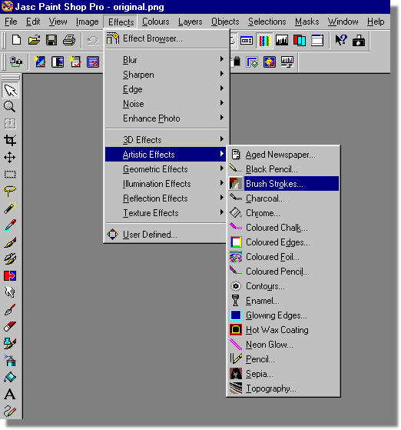Select the Picture Tube tool
This screenshot has height=430, width=401.
pyautogui.click(x=10, y=343)
